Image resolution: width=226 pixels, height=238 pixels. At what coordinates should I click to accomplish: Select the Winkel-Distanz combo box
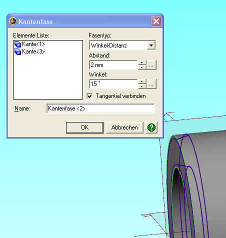click(x=122, y=45)
